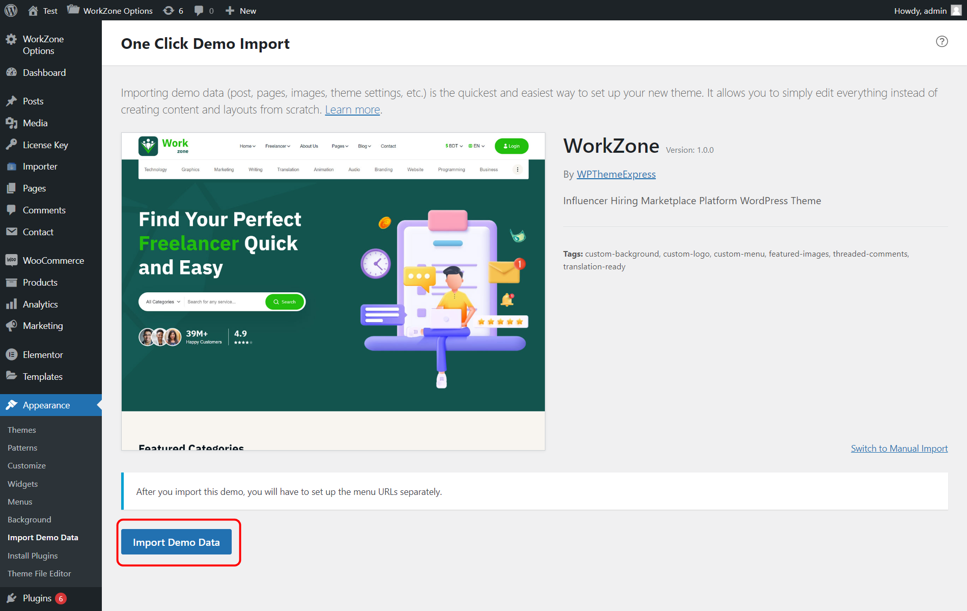
Task: Open the EN language dropdown in preview
Action: [477, 146]
